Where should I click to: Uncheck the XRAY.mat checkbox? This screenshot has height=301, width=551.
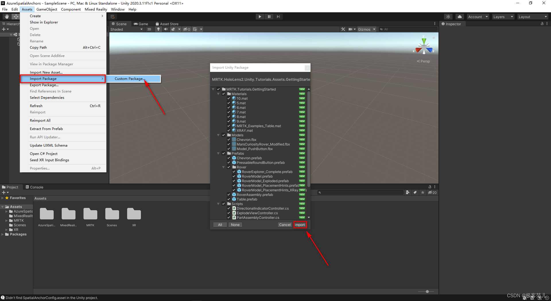point(229,131)
